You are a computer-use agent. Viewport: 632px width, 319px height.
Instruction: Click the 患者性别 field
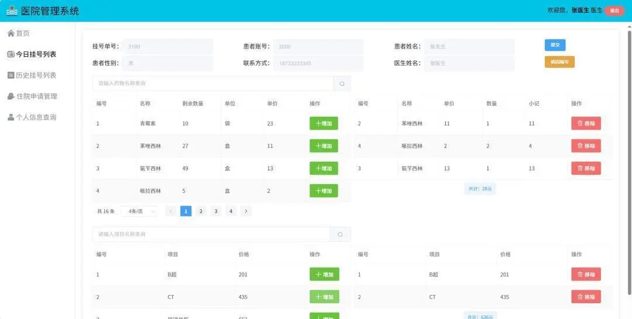tap(168, 63)
